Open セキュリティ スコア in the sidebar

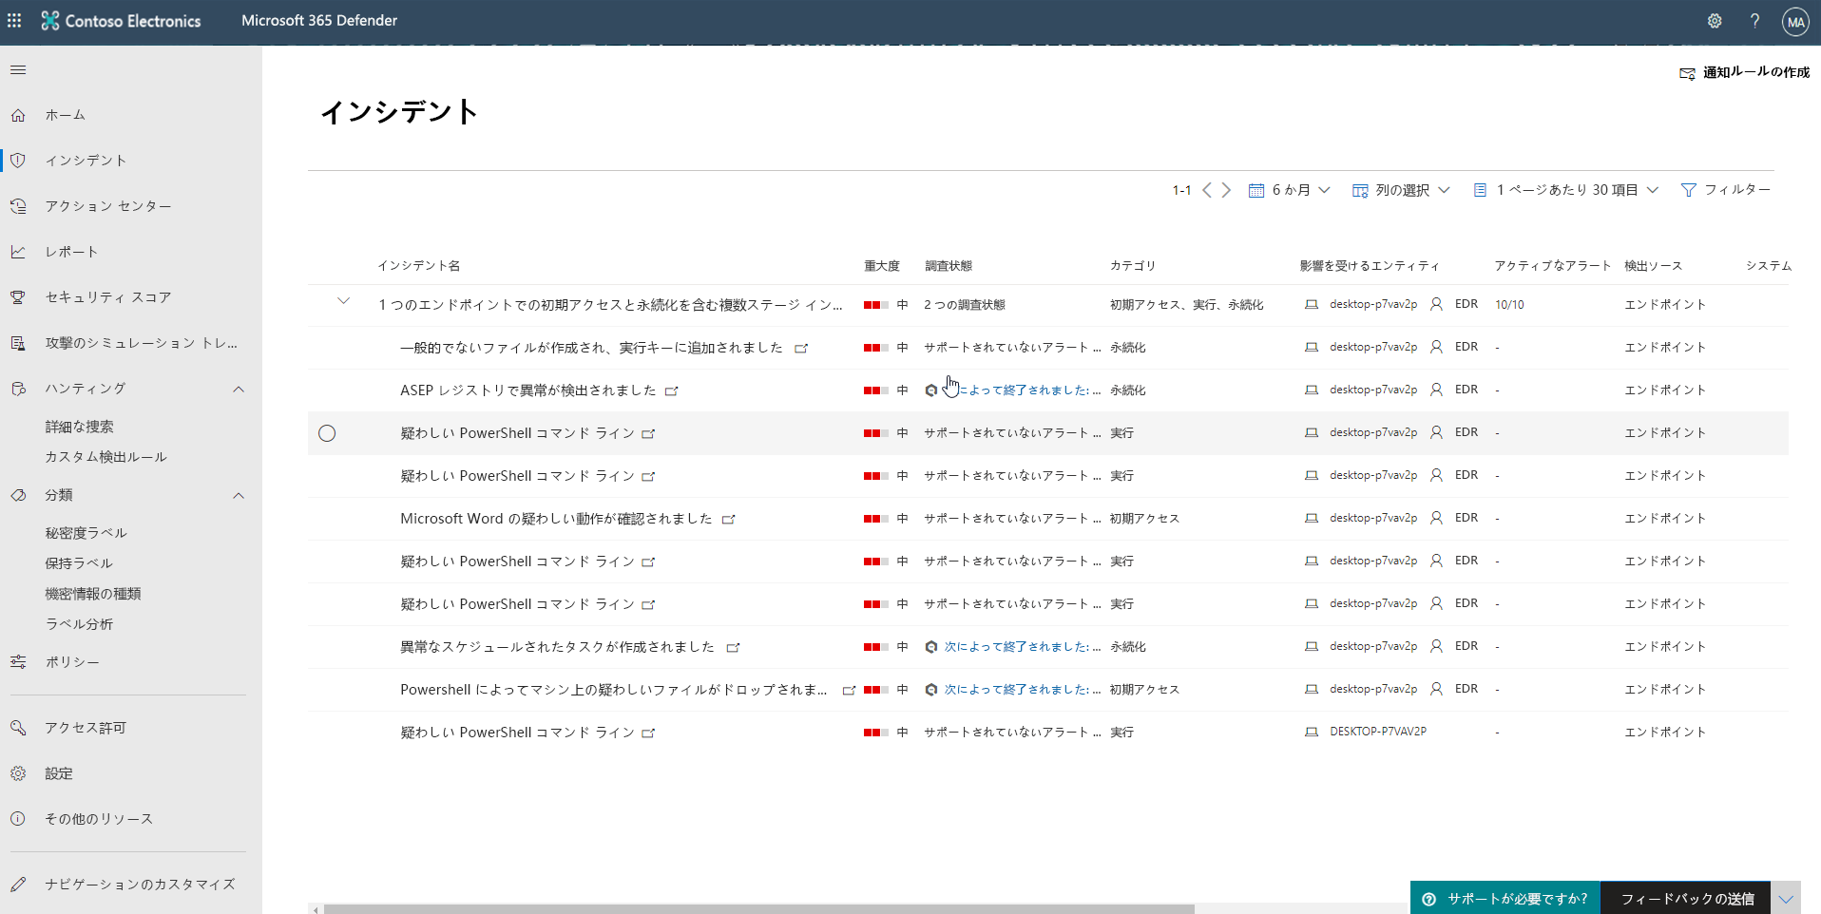(106, 296)
